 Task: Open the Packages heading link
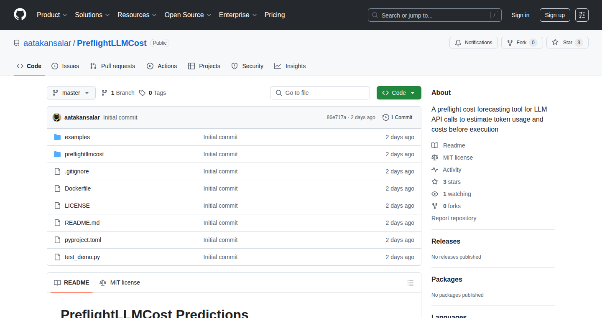point(447,280)
